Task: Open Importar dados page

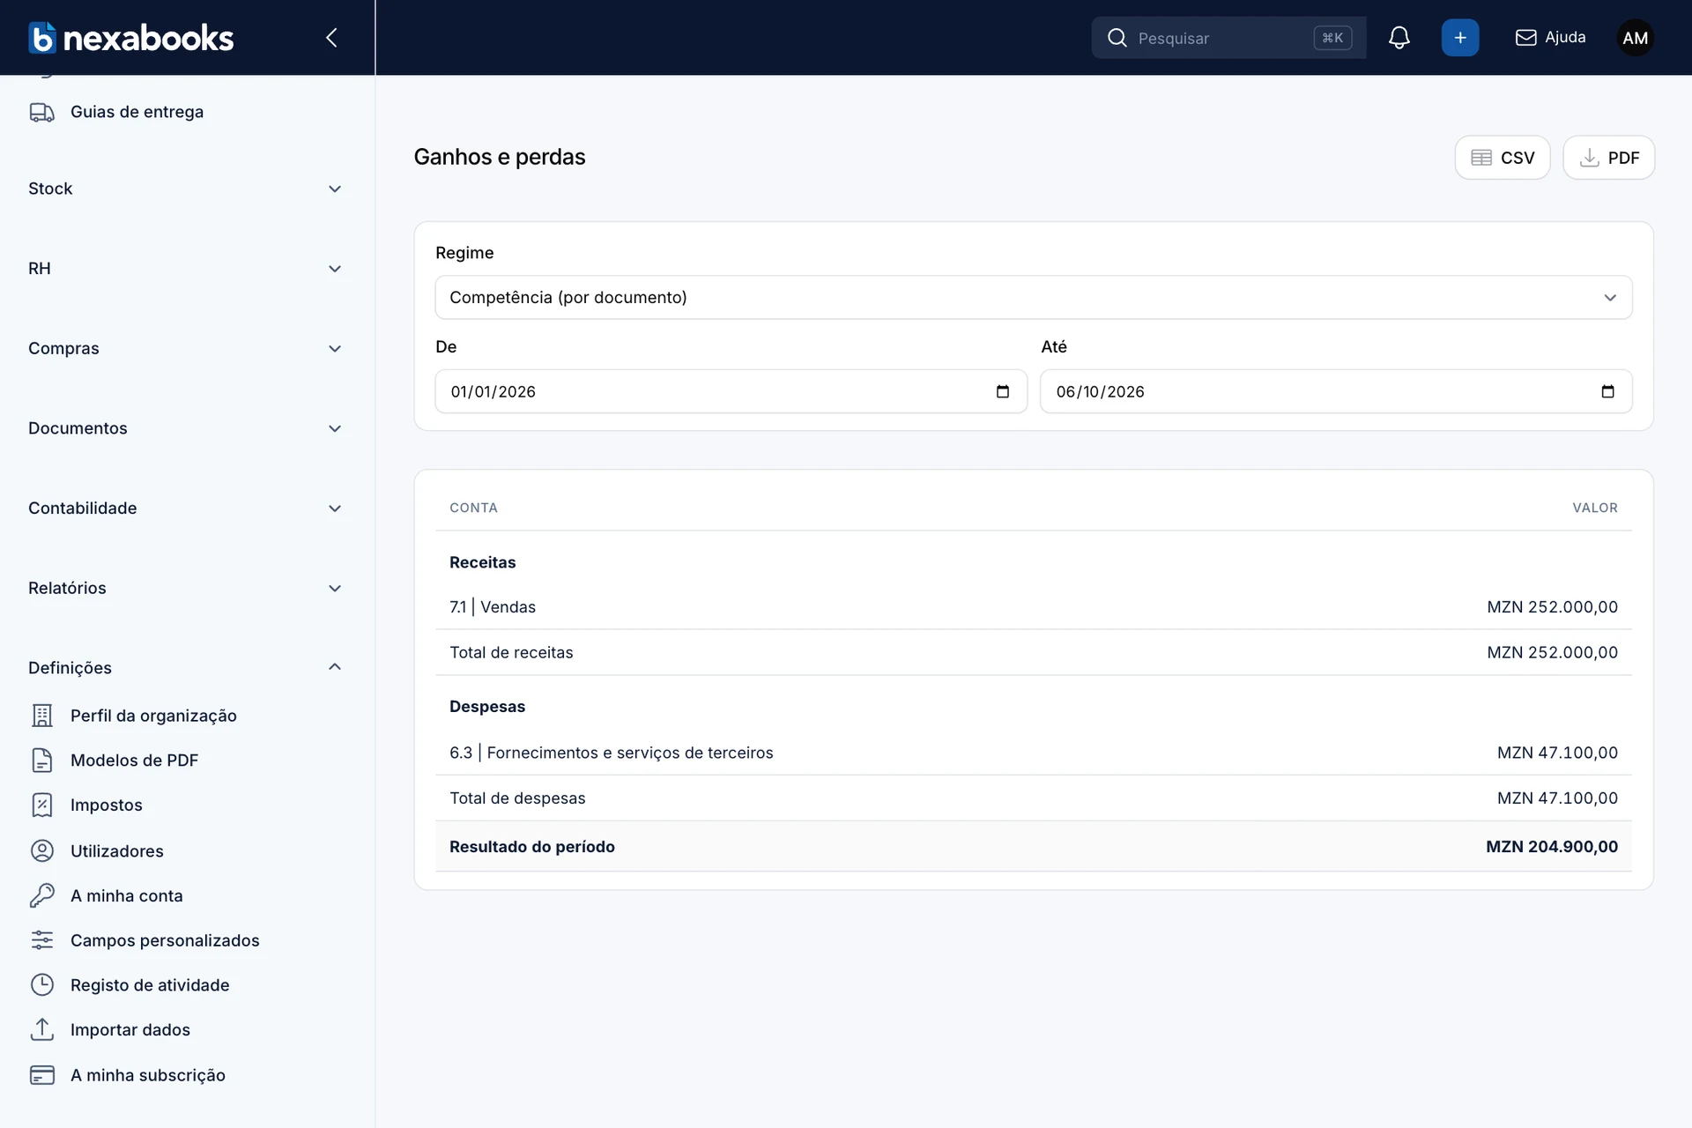Action: [x=130, y=1029]
